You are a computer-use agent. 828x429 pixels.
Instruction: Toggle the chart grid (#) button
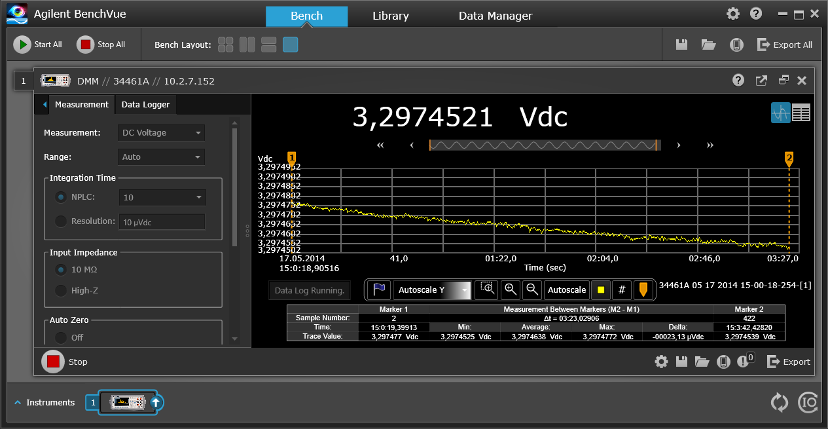(x=622, y=289)
